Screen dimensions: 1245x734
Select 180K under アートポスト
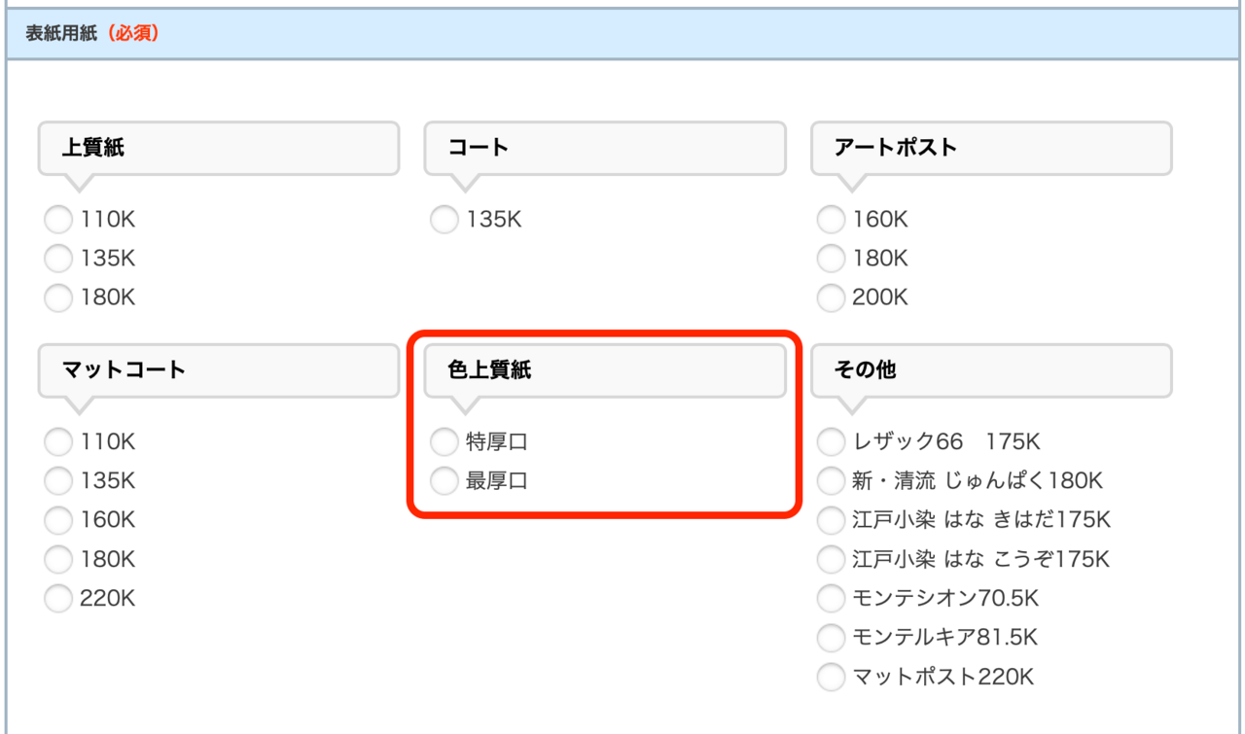pyautogui.click(x=831, y=258)
